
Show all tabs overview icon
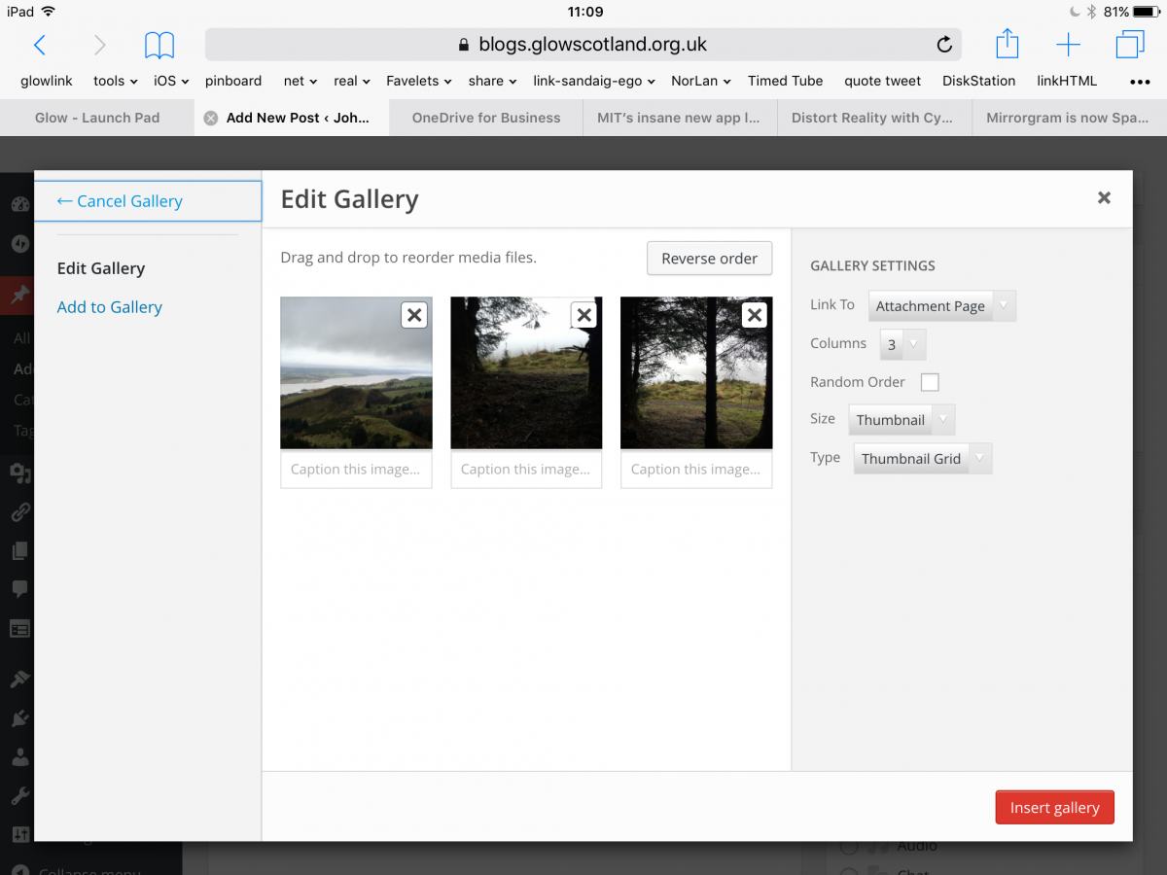tap(1130, 45)
